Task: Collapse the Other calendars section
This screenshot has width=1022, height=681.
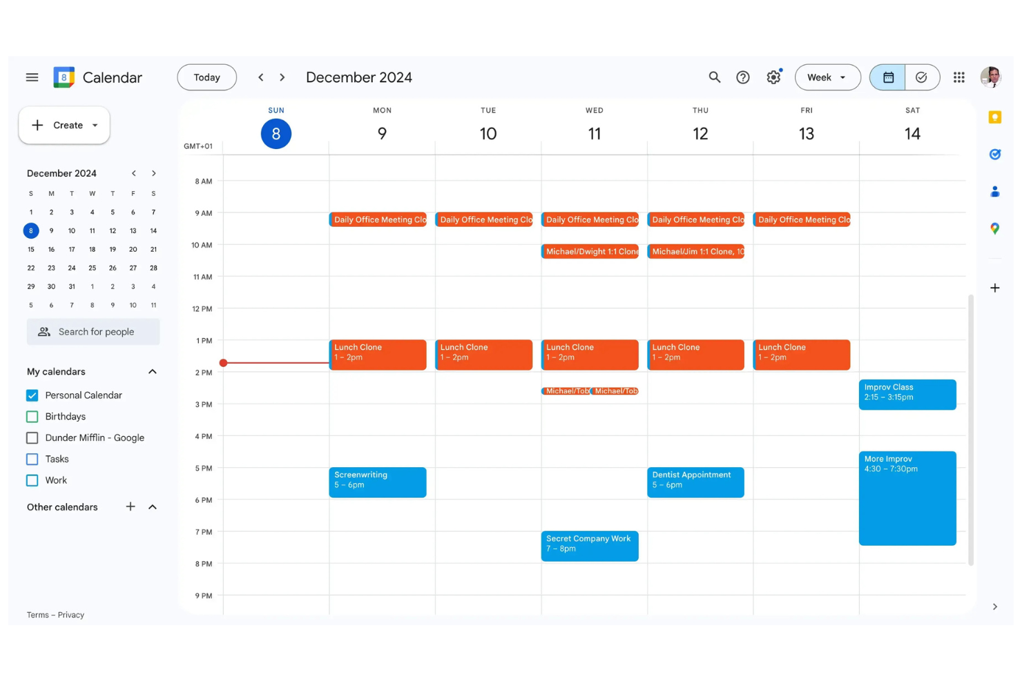Action: [153, 506]
